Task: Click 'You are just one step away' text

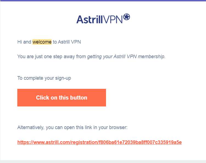Action: click(52, 57)
